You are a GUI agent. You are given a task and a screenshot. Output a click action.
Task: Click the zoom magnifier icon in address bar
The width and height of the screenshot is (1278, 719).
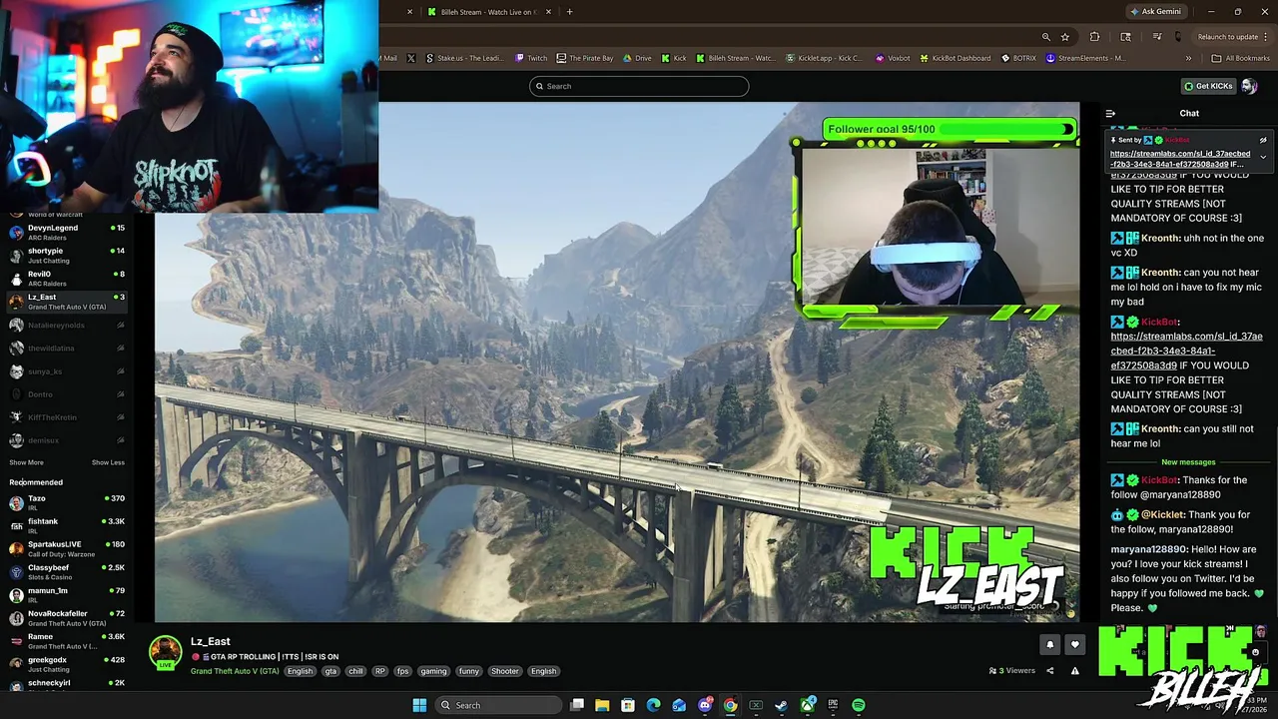1046,37
